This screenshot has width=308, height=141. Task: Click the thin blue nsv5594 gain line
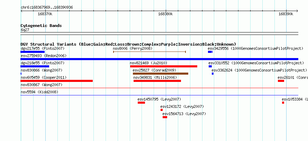pyautogui.click(x=159, y=95)
